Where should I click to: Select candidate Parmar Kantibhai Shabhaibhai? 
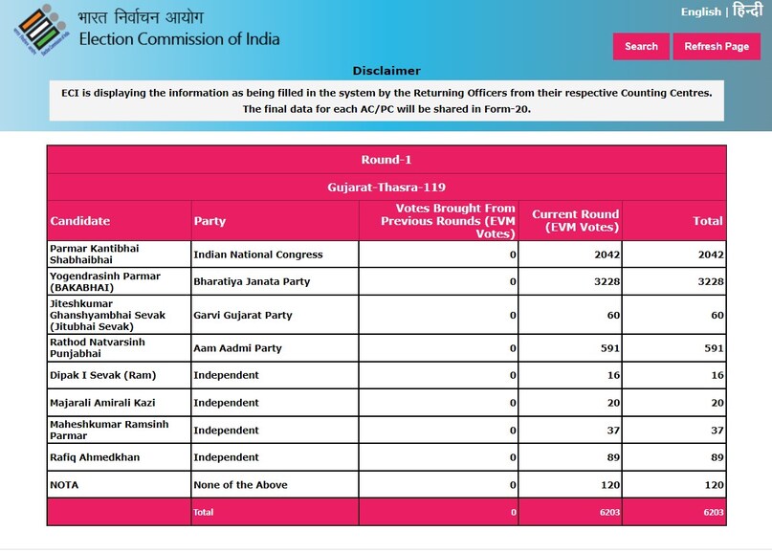point(94,254)
